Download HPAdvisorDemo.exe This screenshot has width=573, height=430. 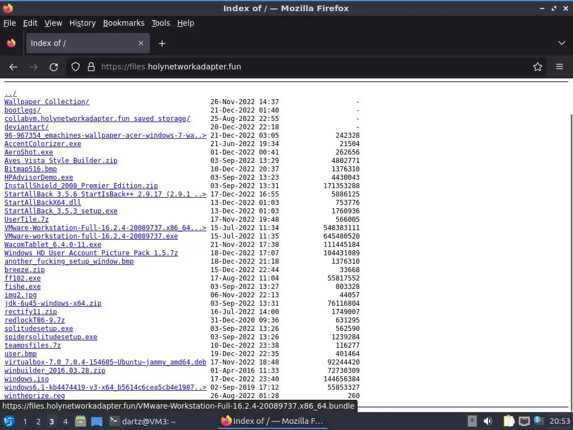(x=39, y=177)
